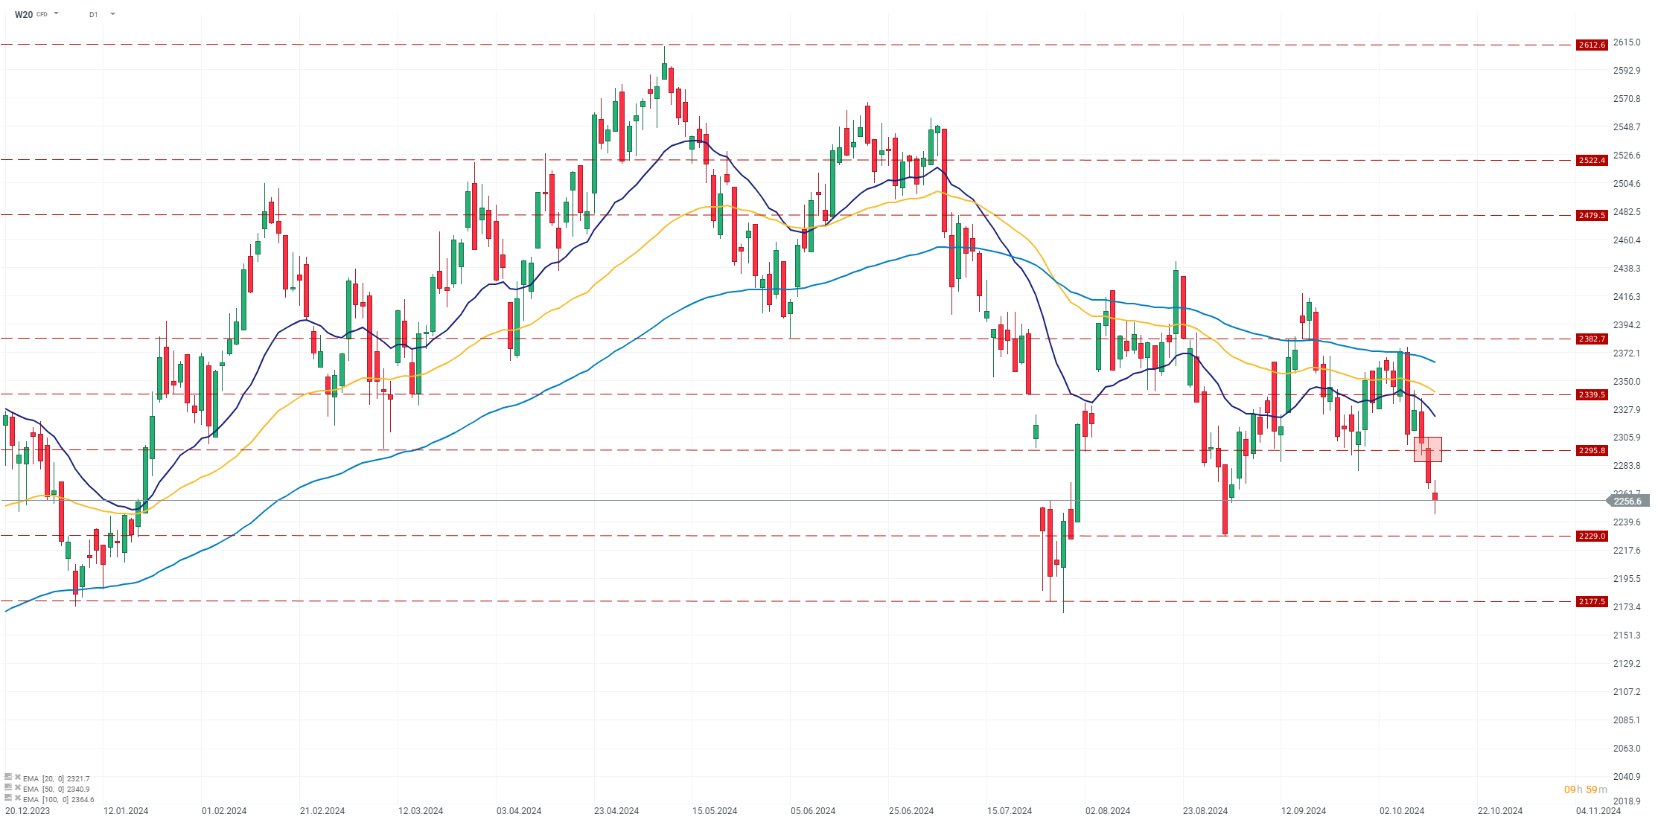This screenshot has height=823, width=1658.
Task: Select the 2382.7 horizontal line label
Action: tap(1592, 339)
